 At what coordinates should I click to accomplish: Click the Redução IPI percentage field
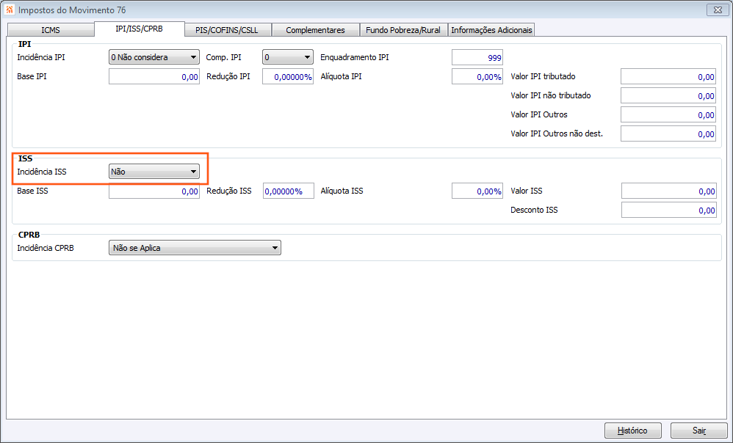click(x=287, y=76)
